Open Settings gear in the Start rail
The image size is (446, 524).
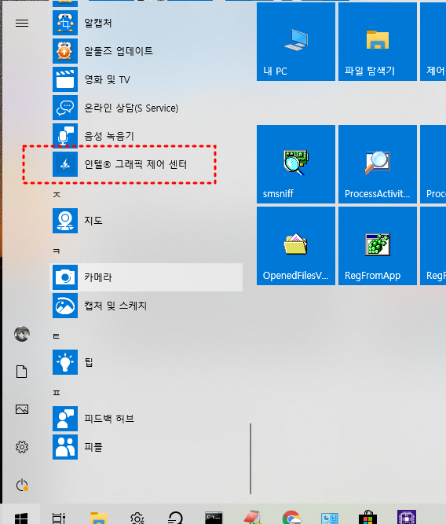point(22,447)
